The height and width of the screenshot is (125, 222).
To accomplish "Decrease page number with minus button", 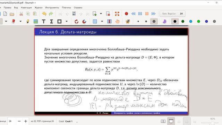I will click(x=19, y=121).
